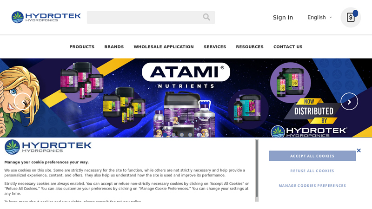Go to previous banner slide arrow

[22, 101]
